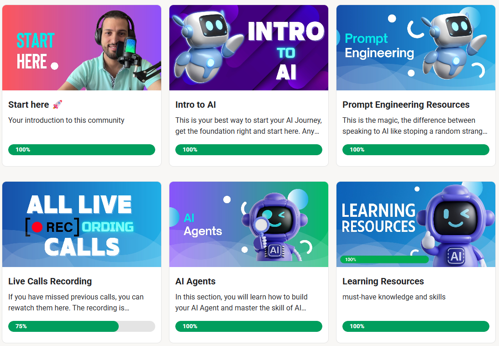Click the red REC dot icon

[x=37, y=227]
